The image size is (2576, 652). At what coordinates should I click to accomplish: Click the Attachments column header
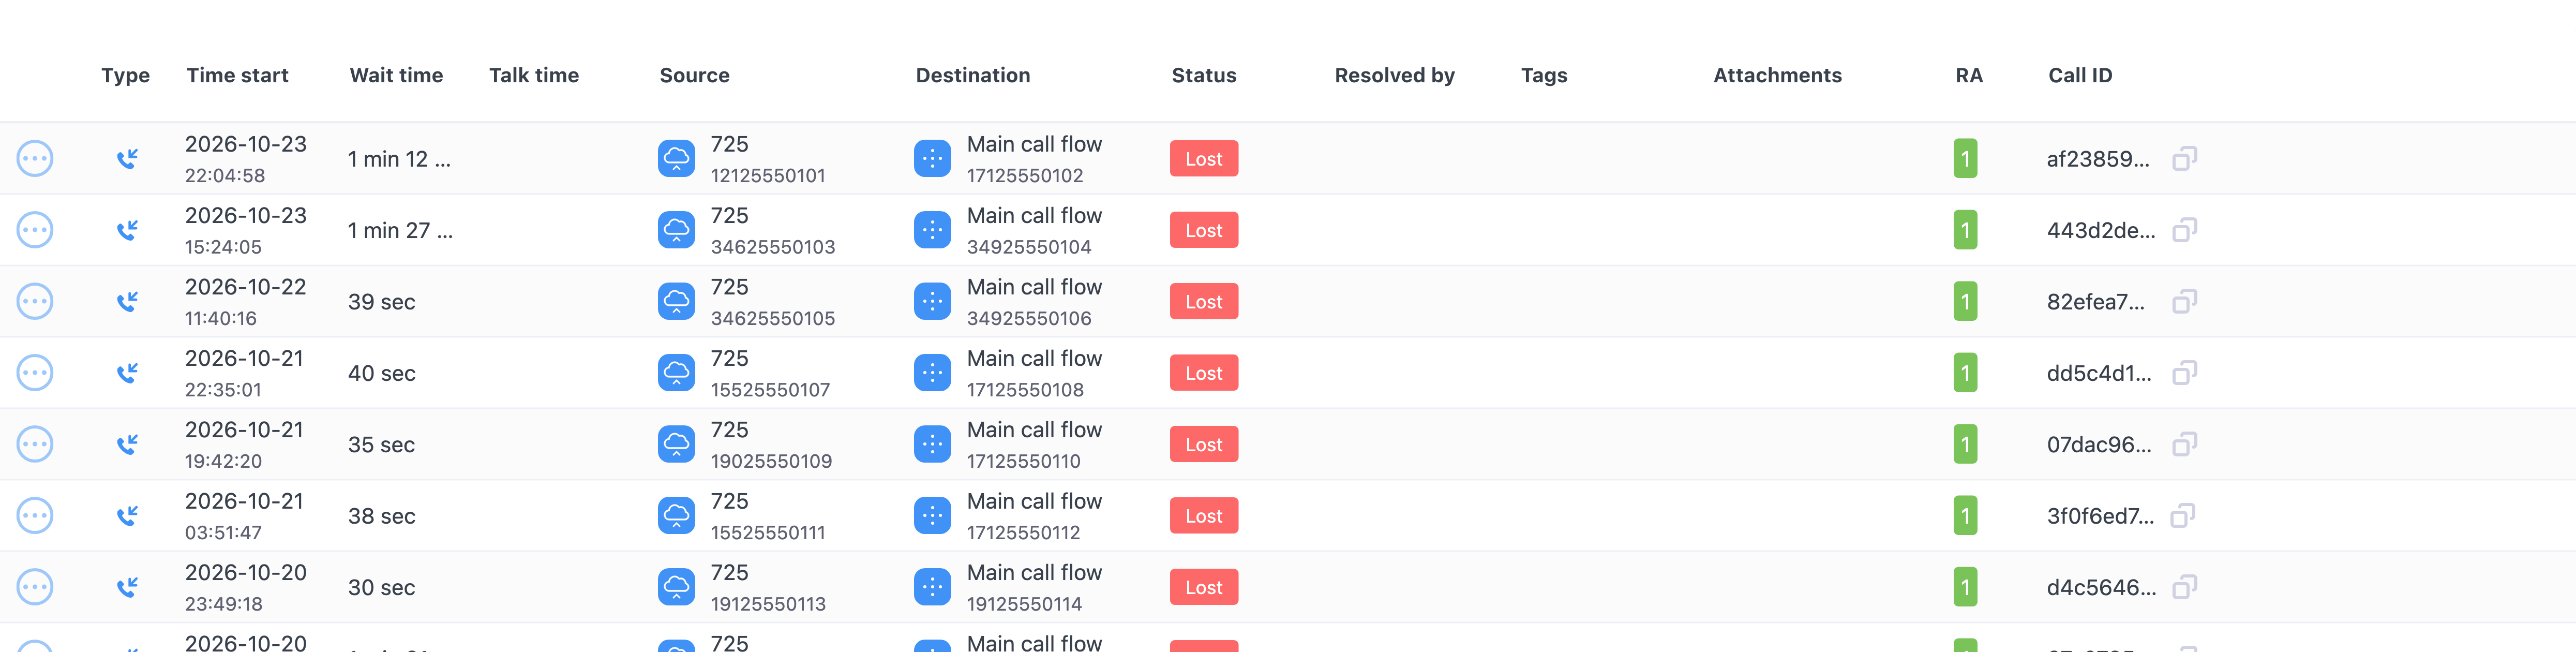click(1777, 75)
